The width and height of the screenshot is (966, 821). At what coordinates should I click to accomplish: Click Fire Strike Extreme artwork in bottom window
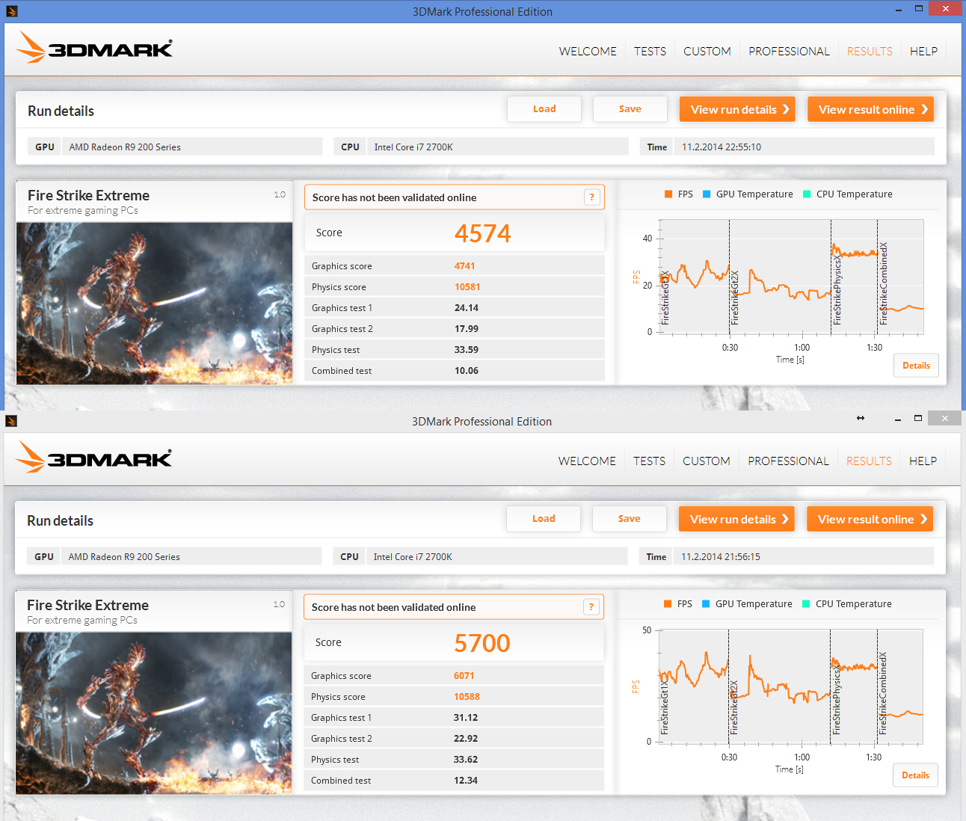point(154,713)
